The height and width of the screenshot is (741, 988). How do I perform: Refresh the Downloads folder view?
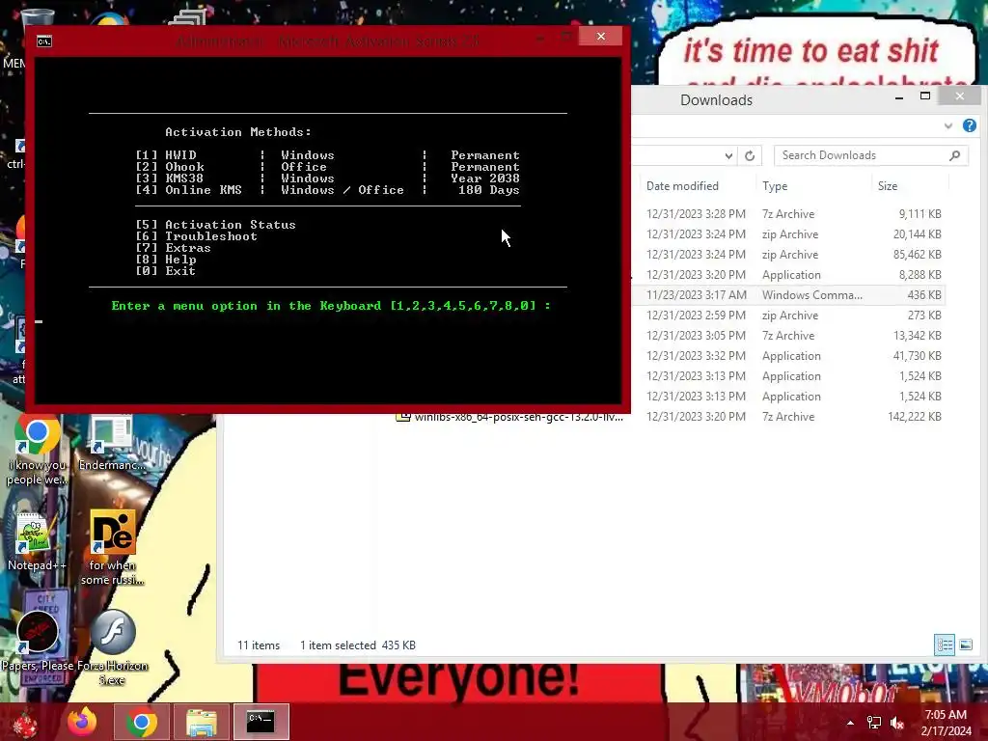coord(749,155)
